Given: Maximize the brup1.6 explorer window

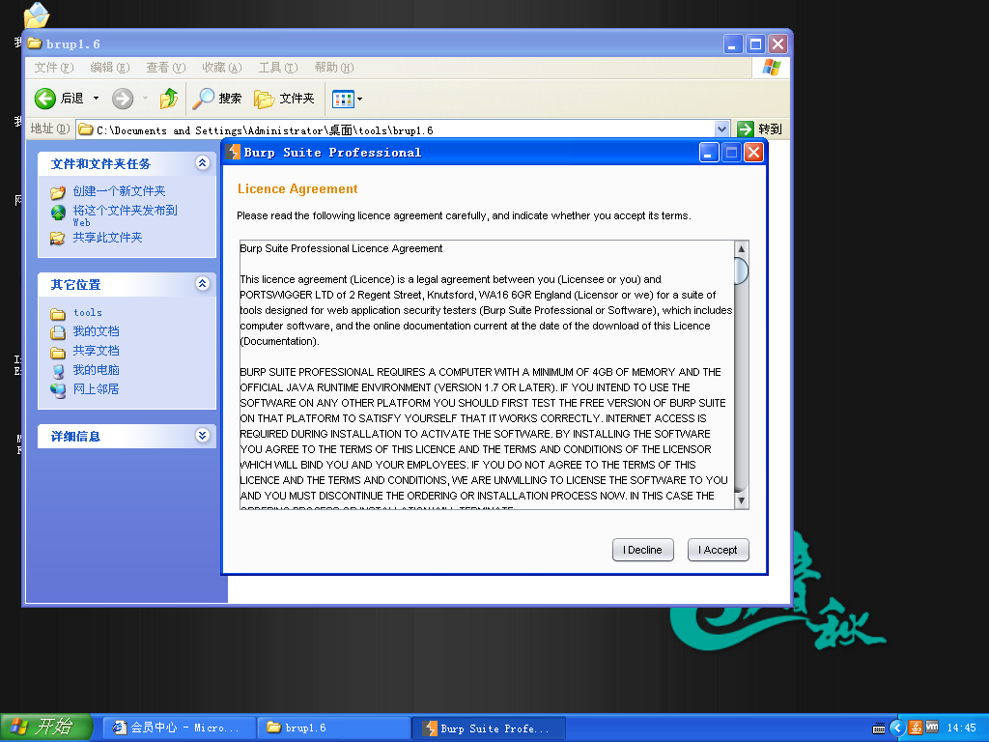Looking at the screenshot, I should [755, 44].
